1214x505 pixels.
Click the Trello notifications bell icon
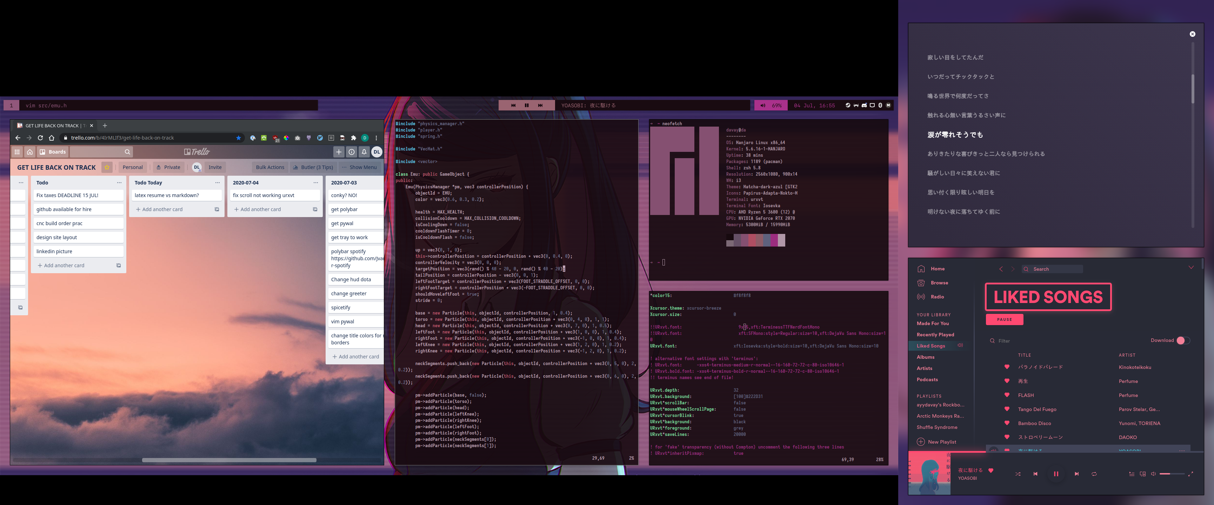point(364,152)
